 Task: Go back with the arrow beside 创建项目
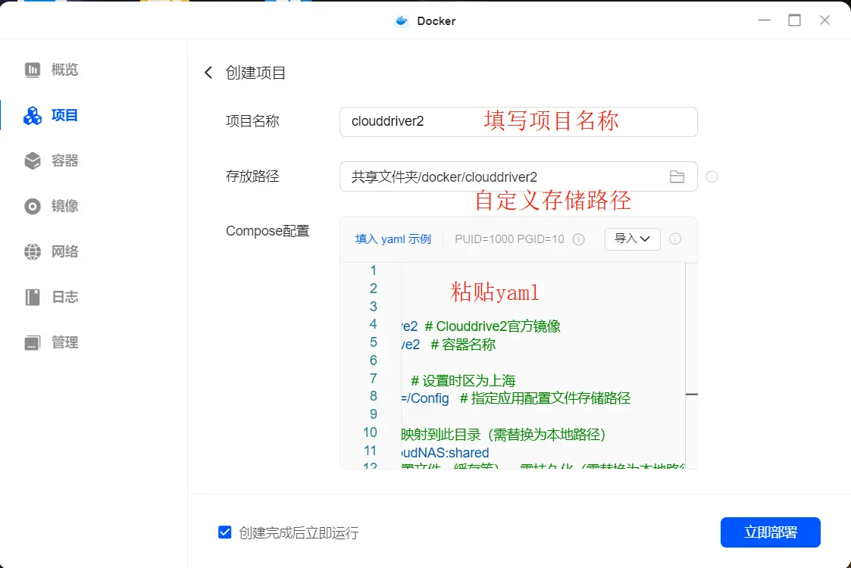click(x=208, y=73)
